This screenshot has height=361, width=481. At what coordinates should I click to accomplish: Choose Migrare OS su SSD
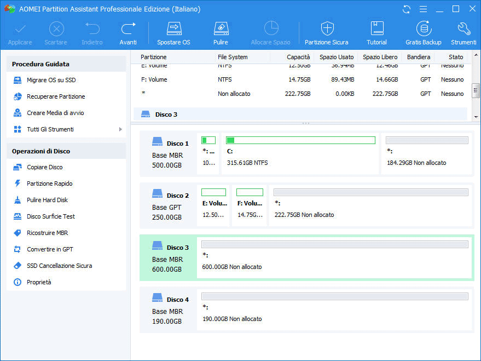pos(51,80)
